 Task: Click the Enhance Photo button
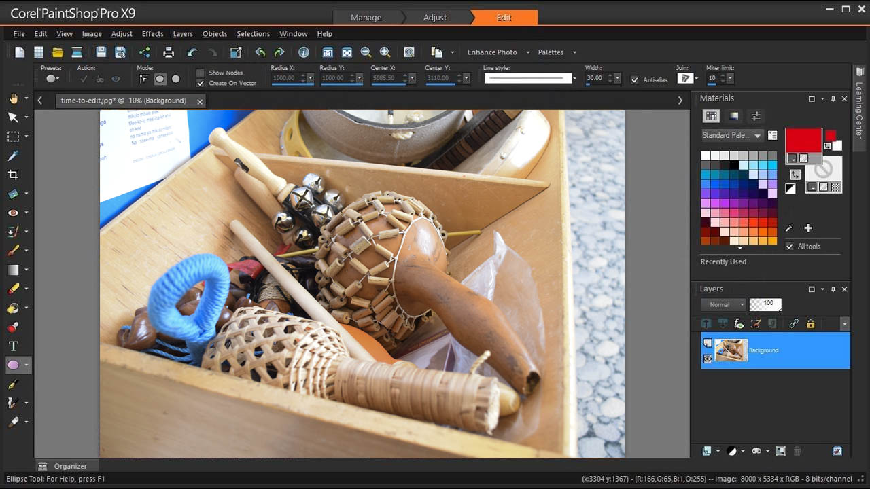point(491,52)
